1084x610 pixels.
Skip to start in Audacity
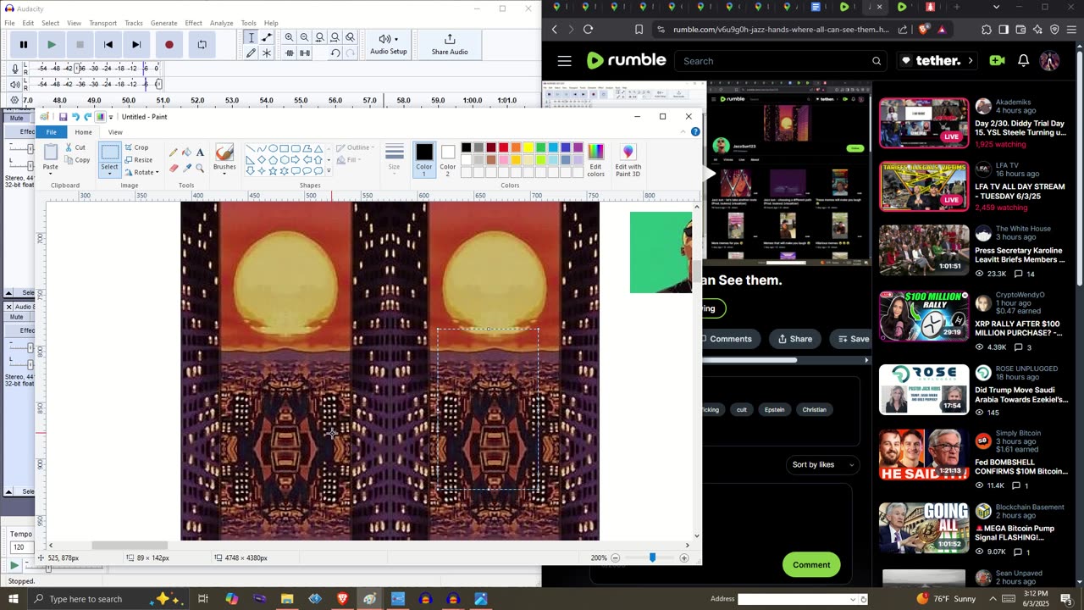108,45
